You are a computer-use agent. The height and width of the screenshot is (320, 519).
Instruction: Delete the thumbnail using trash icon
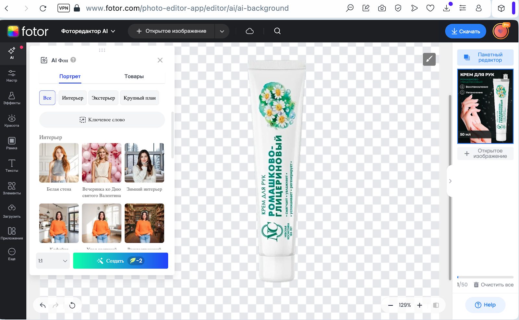(x=505, y=77)
